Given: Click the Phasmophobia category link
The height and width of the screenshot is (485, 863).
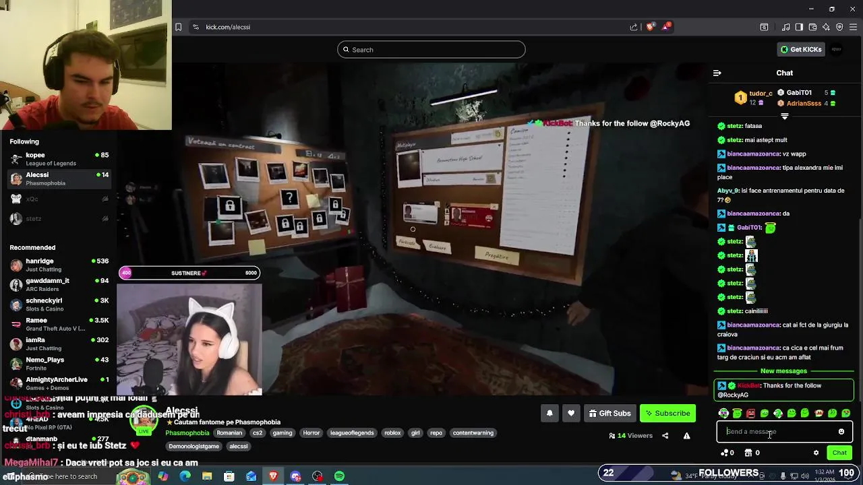Looking at the screenshot, I should (187, 433).
